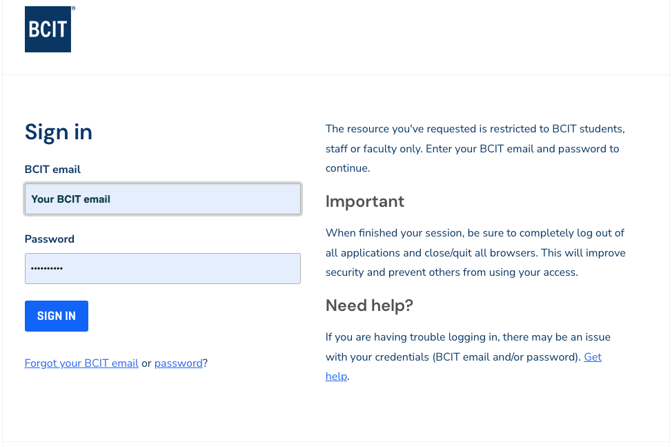Screen dimensions: 670x444
Task: Click the masked password dots
Action: [47, 269]
